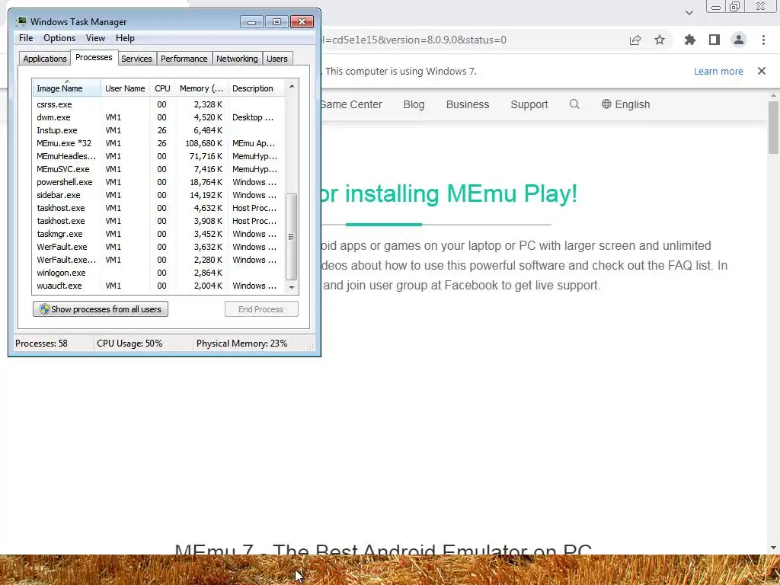Viewport: 780px width, 585px height.
Task: Open the Support navigation link
Action: pos(529,104)
